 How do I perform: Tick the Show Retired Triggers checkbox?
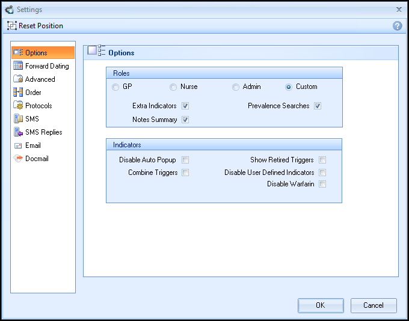[x=322, y=160]
